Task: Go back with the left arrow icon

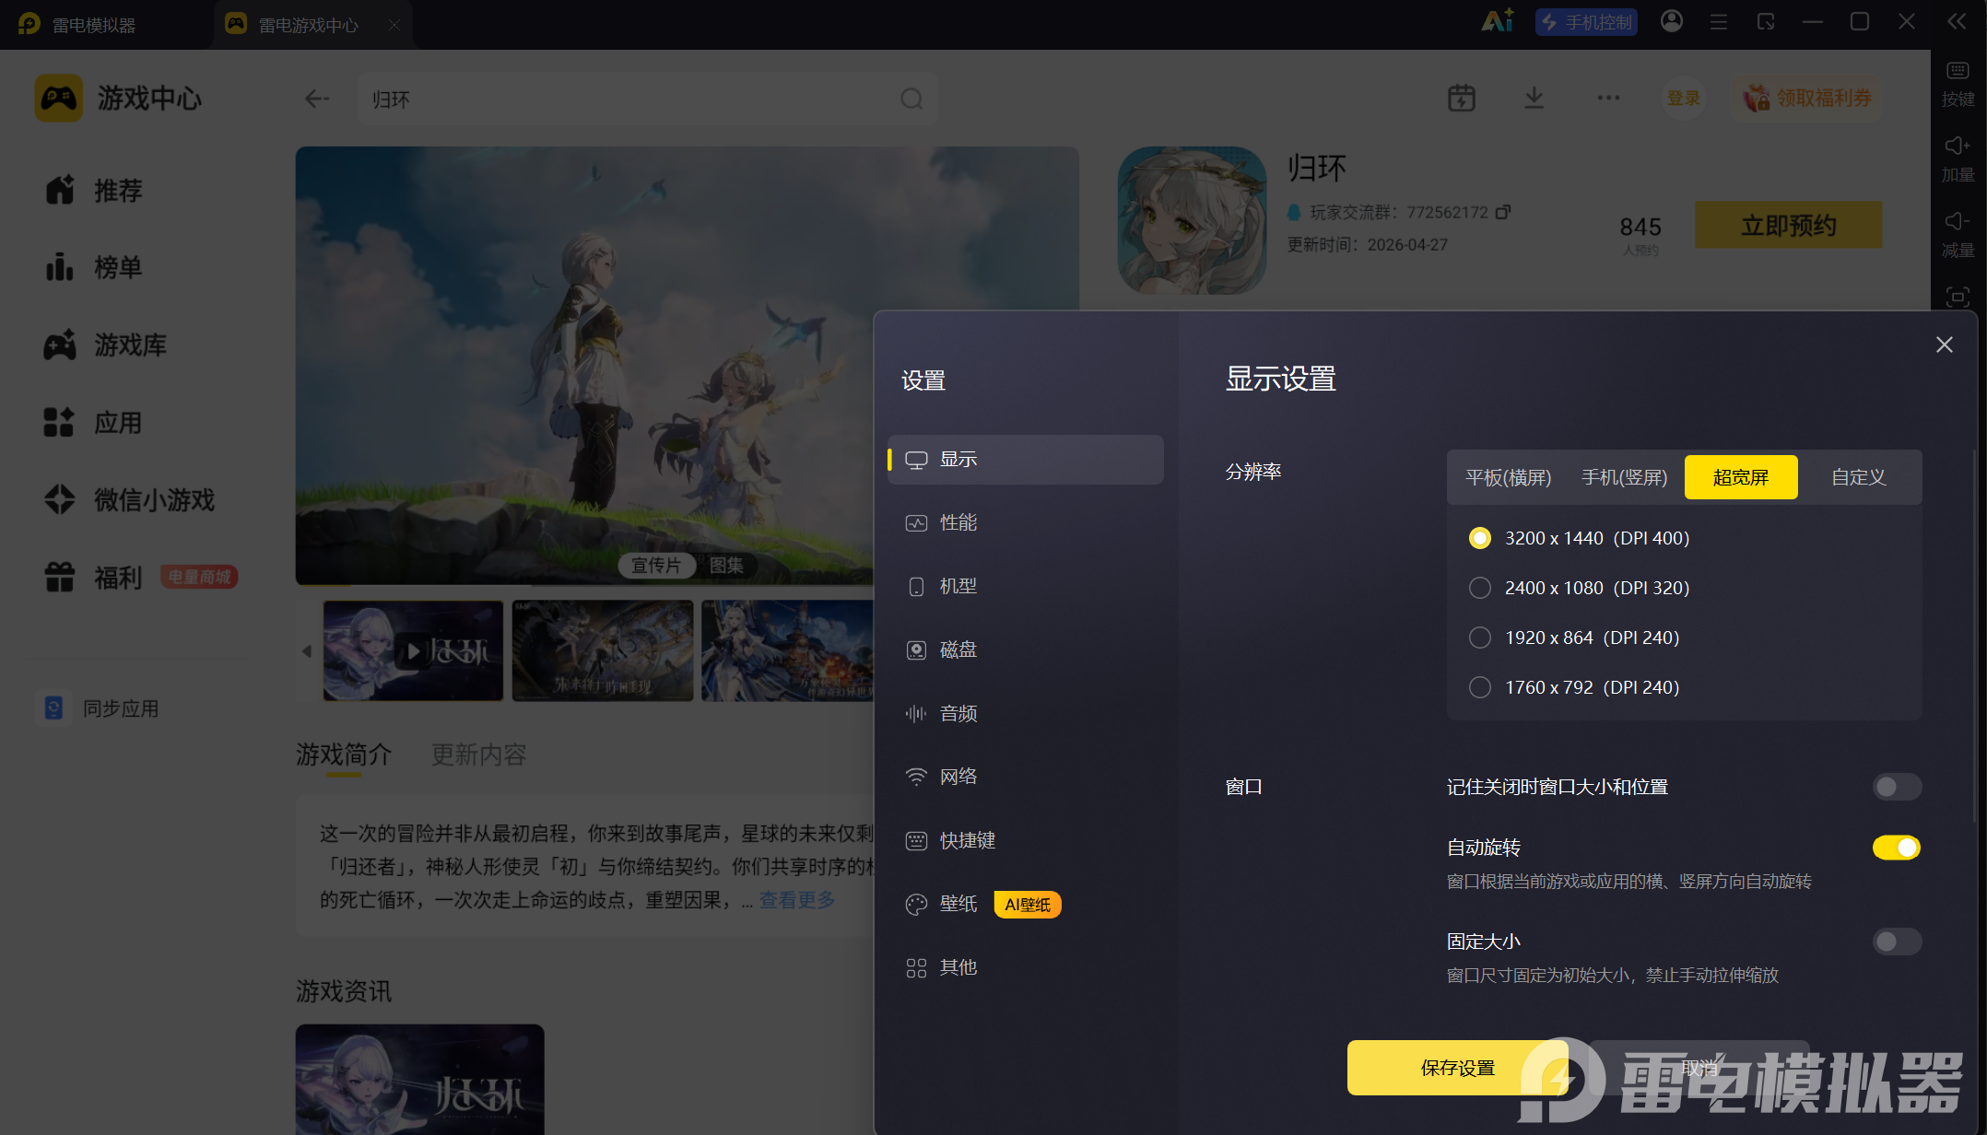Action: click(317, 99)
